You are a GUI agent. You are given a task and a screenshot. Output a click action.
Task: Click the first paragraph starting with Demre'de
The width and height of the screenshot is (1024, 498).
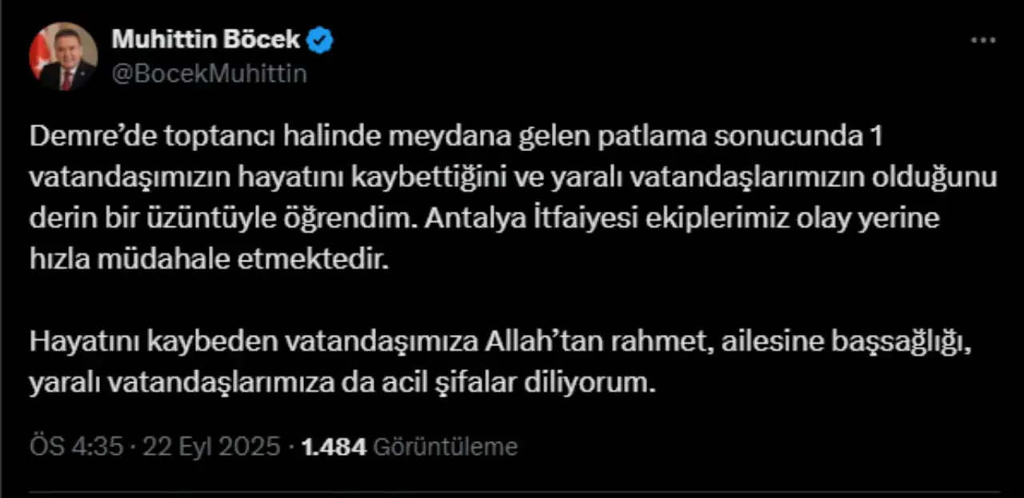[x=514, y=199]
